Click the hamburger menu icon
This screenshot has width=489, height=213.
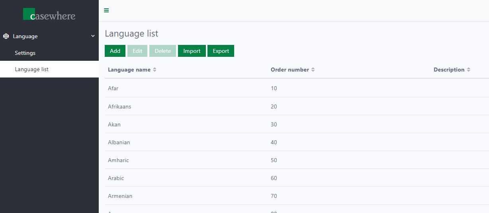tap(106, 10)
